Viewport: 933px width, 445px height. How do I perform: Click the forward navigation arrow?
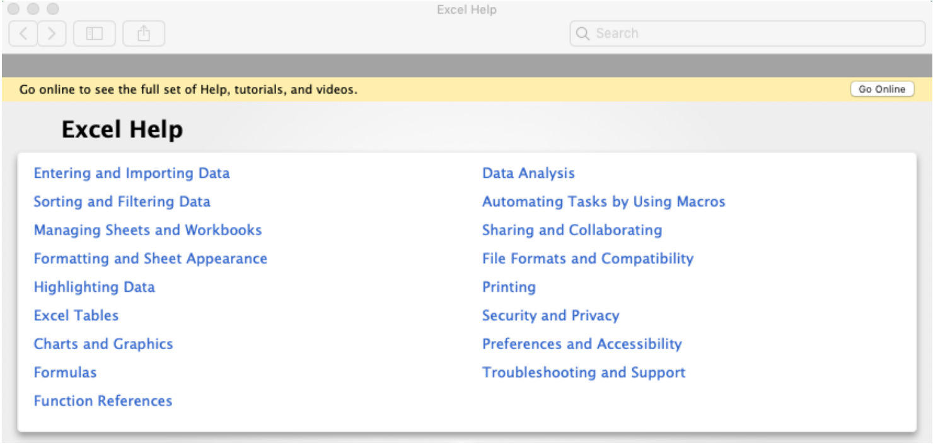pos(52,33)
